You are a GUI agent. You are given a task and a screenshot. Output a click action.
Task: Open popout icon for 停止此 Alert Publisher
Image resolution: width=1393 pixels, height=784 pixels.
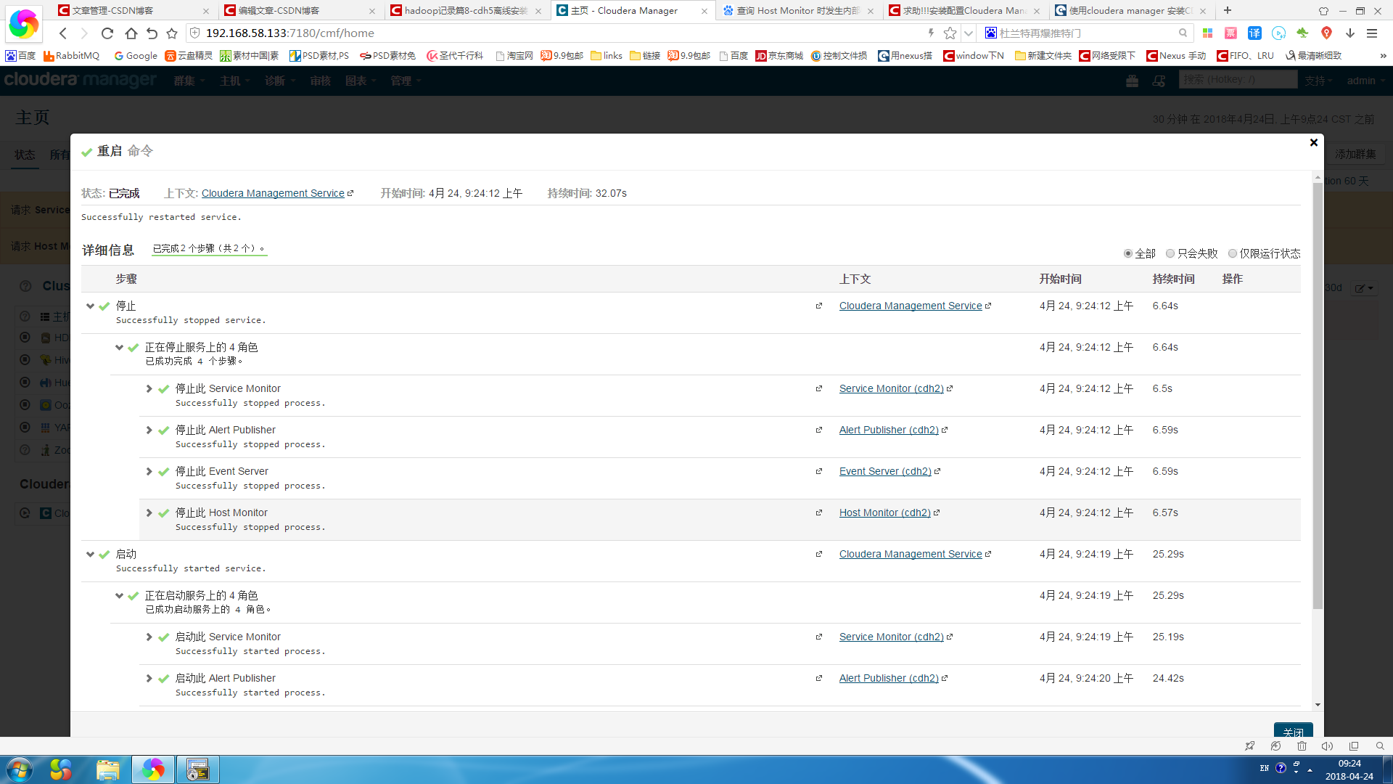[819, 430]
